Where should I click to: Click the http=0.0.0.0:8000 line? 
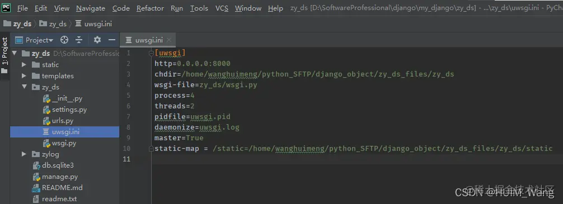pos(193,64)
